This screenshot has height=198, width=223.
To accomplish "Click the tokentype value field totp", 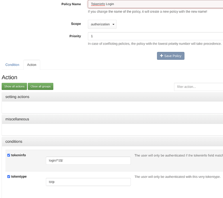I will pos(88,182).
